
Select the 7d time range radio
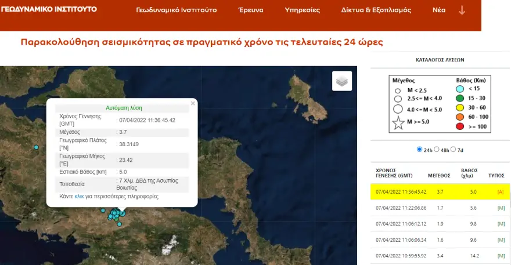pyautogui.click(x=454, y=150)
